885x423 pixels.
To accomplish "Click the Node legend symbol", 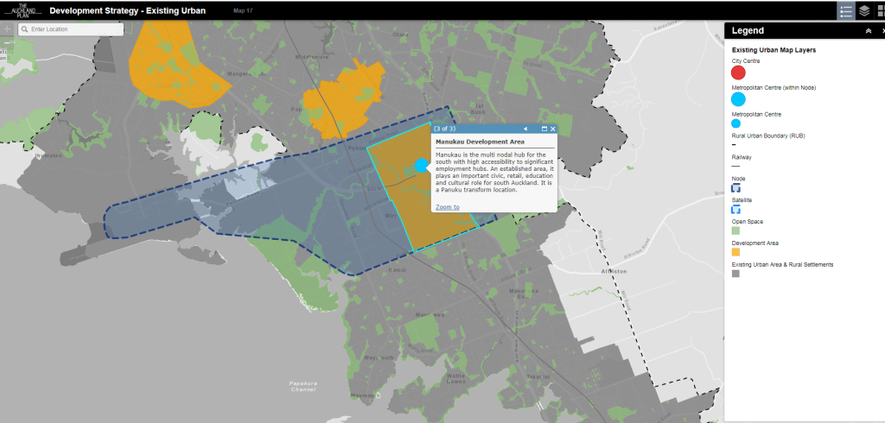I will pos(736,187).
